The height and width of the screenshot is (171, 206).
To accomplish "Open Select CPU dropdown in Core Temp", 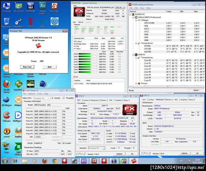I will (42, 98).
